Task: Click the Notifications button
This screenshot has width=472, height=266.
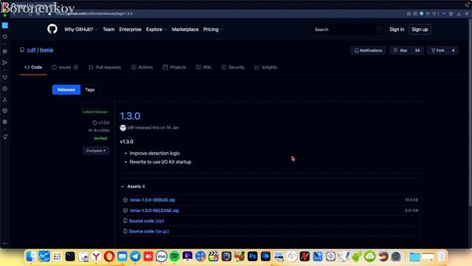Action: [368, 50]
